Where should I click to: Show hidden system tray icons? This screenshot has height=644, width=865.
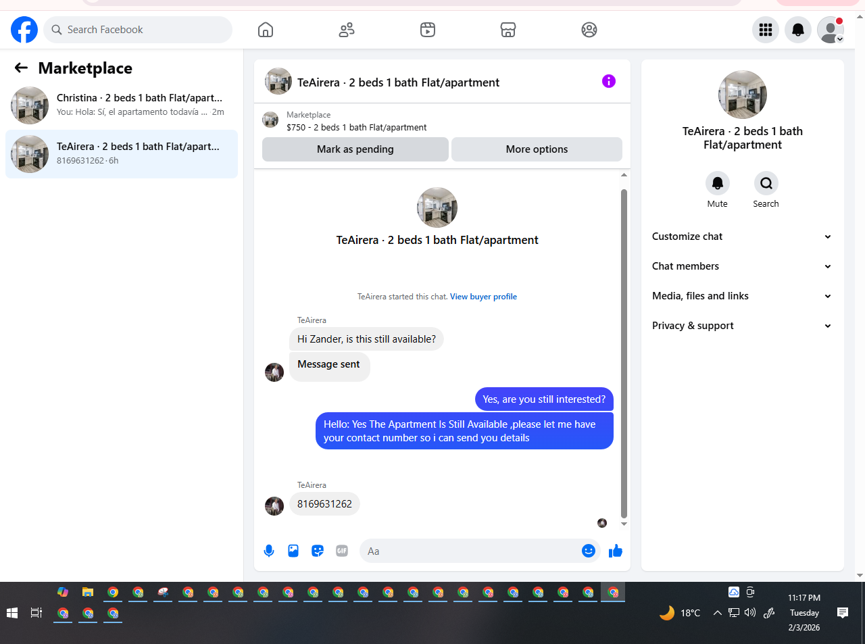717,613
